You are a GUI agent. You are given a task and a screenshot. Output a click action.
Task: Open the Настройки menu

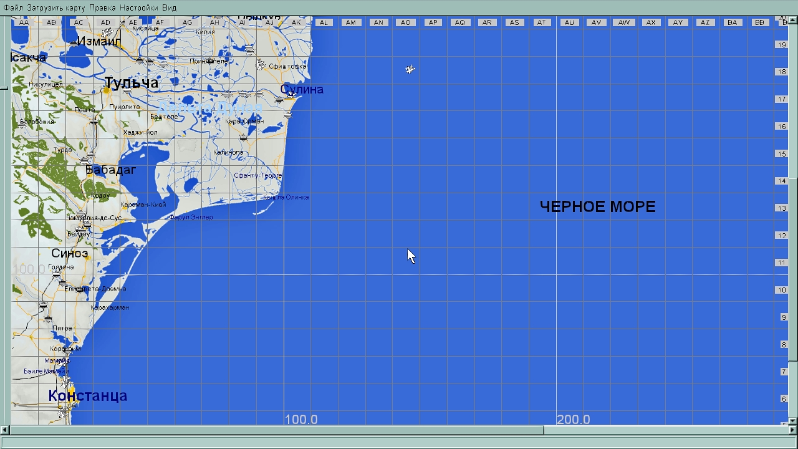point(139,8)
